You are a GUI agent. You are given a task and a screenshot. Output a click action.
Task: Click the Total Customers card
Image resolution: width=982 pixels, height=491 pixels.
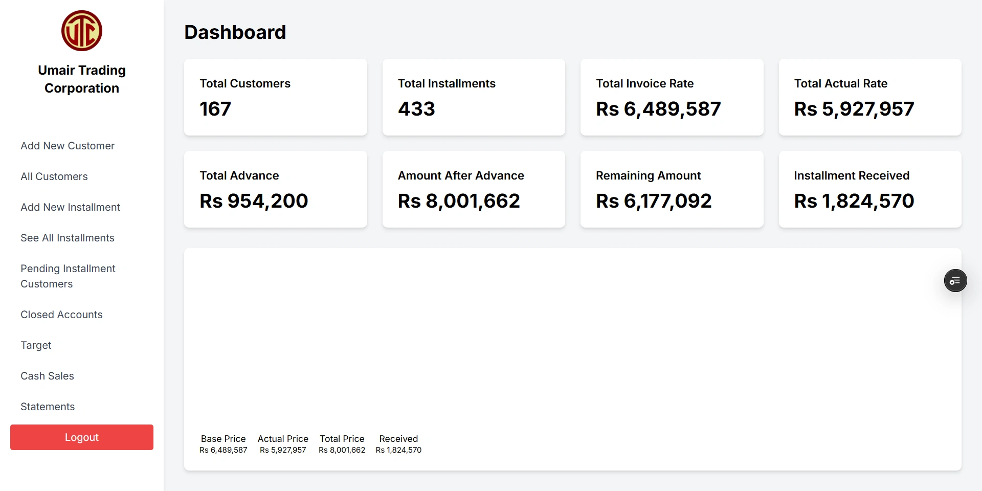[x=275, y=97]
